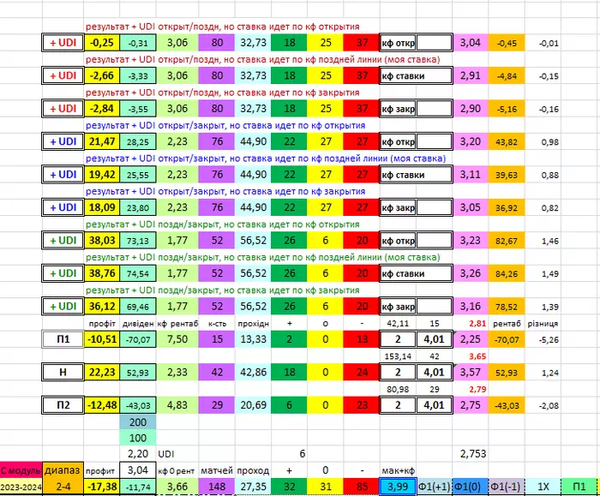This screenshot has height=496, width=600.
Task: Click the teal cell showing -3,33
Action: (x=138, y=75)
